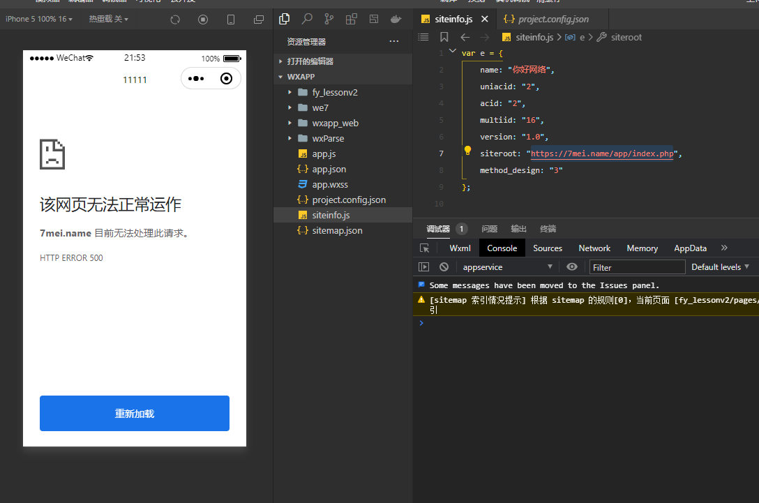The width and height of the screenshot is (759, 503).
Task: Click the detach simulator window icon
Action: (x=259, y=20)
